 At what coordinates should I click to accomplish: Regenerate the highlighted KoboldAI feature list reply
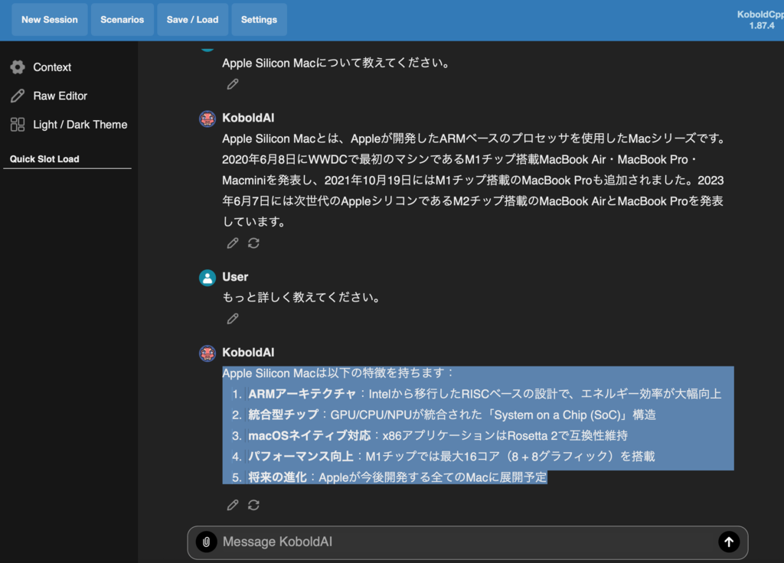[253, 505]
